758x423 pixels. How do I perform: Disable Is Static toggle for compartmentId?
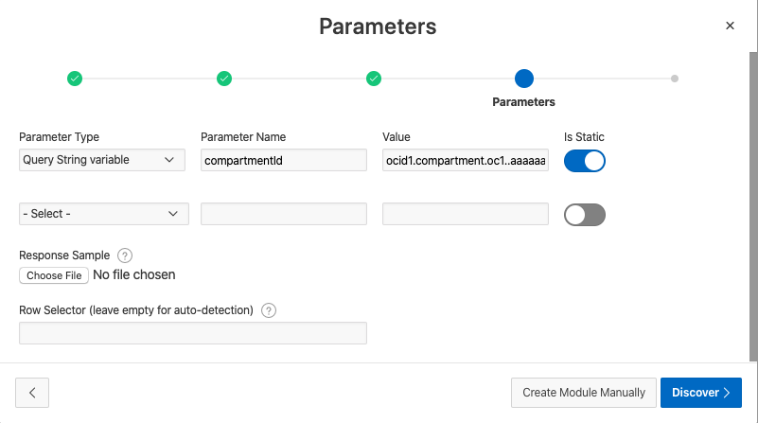584,161
